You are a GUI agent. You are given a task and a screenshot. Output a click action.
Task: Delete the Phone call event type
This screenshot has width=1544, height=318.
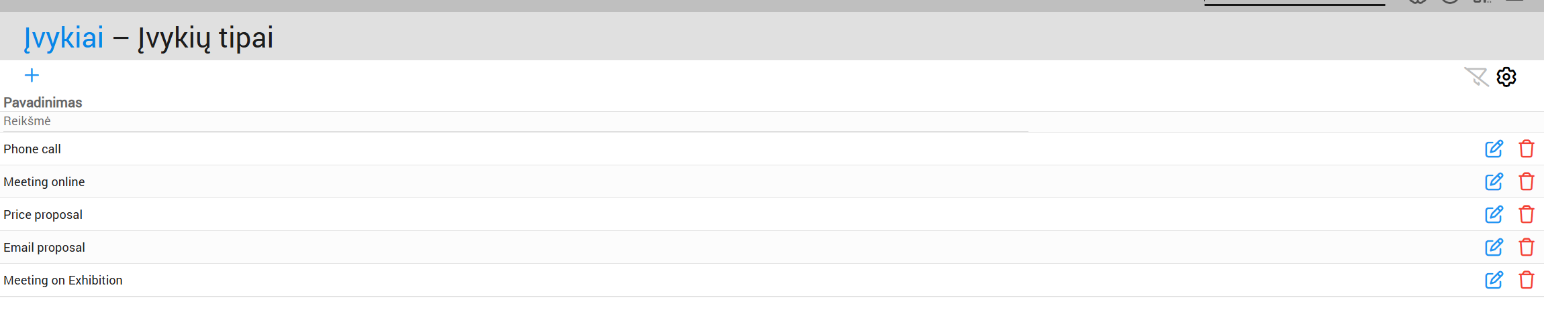(1527, 149)
